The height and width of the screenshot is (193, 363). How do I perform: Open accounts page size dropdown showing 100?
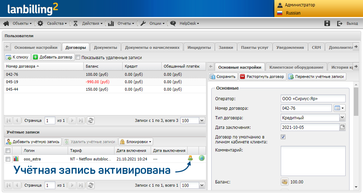pos(202,185)
